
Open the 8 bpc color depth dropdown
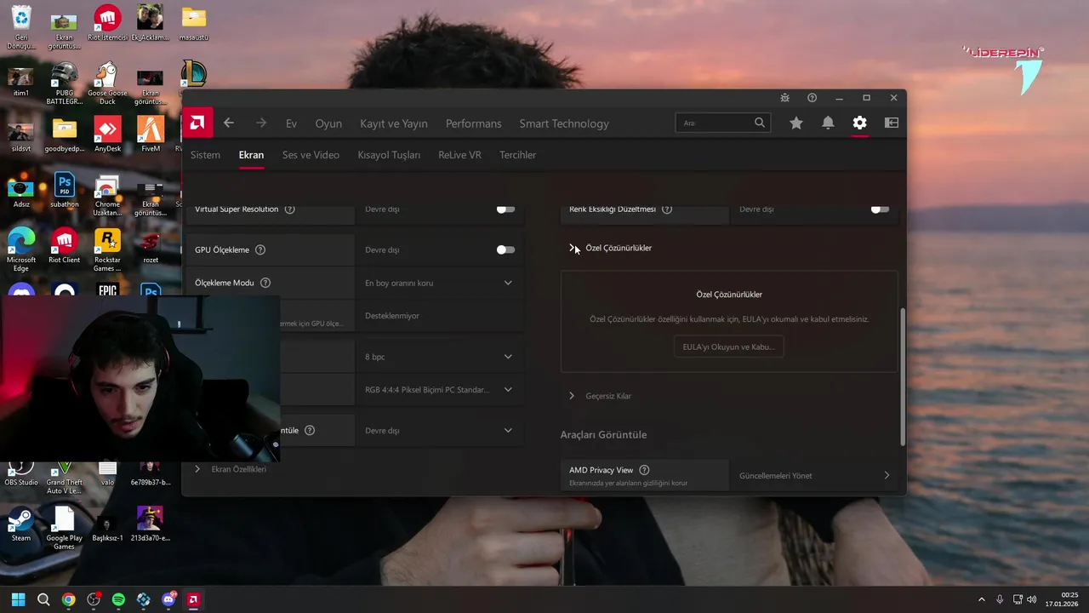coord(439,357)
